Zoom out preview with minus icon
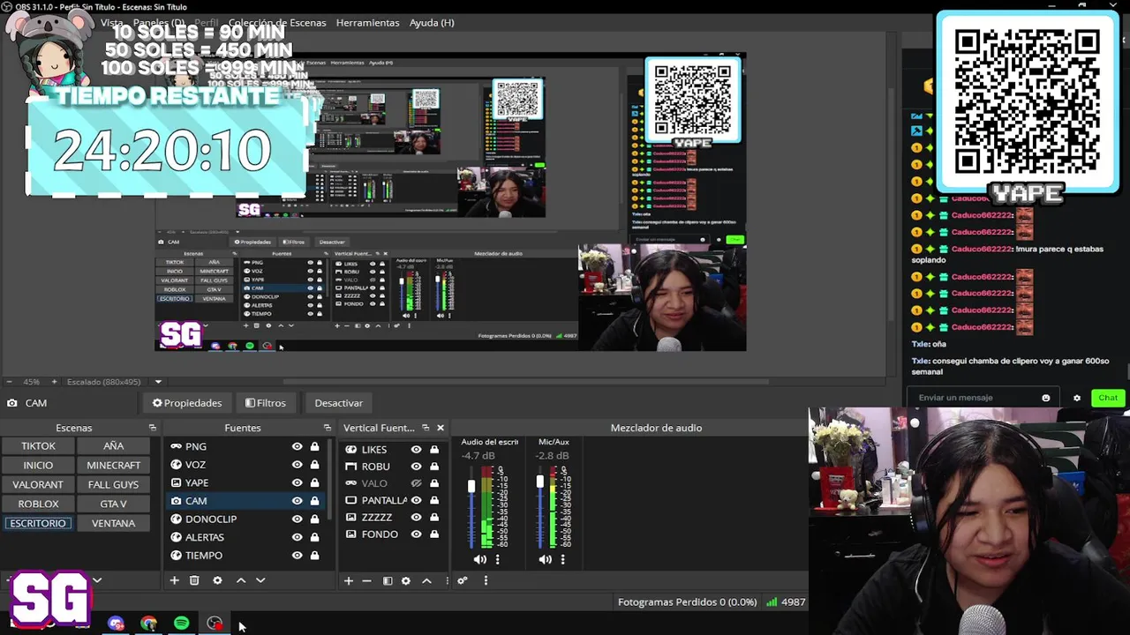Image resolution: width=1130 pixels, height=635 pixels. coord(9,382)
